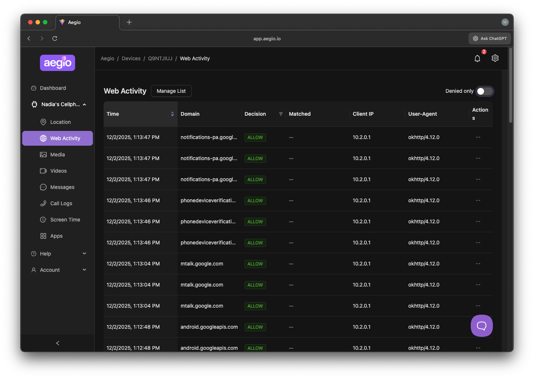Open the Decision column filter
Screen dimensions: 534x379
281,114
